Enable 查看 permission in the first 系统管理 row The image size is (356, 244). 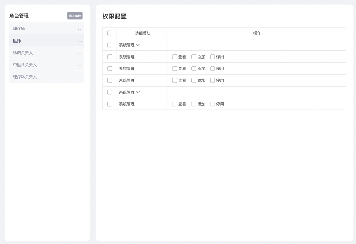coord(174,56)
